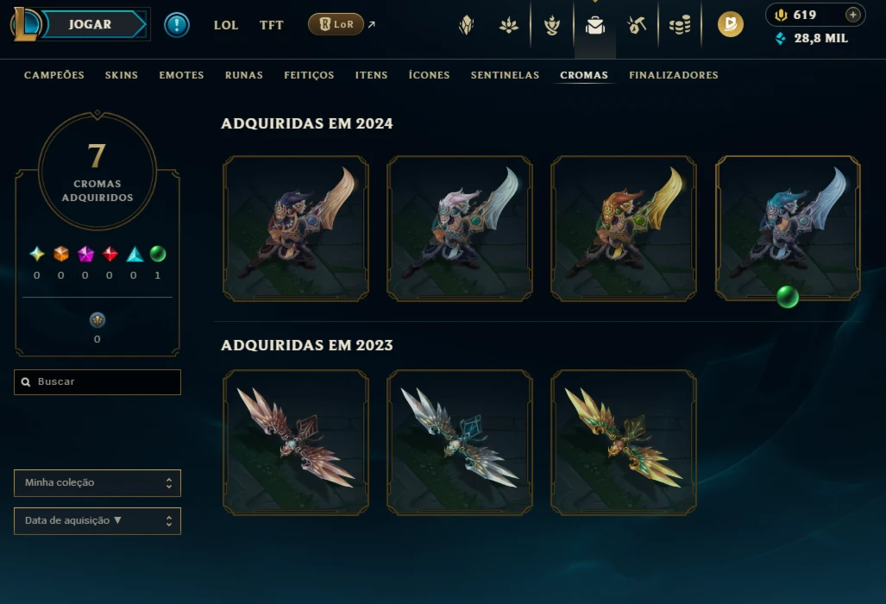Click the emerald green chroma gem counter
This screenshot has height=604, width=886.
pos(158,255)
